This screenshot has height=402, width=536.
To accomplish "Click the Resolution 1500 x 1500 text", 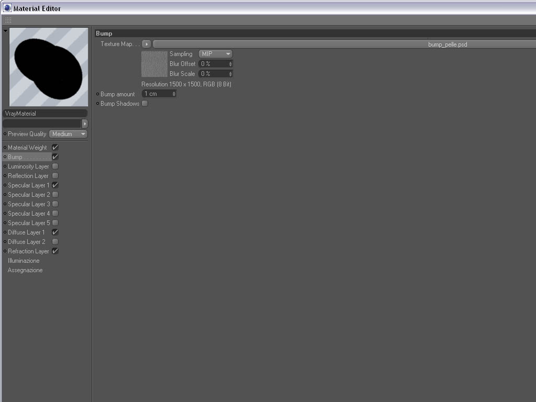I will click(x=186, y=84).
